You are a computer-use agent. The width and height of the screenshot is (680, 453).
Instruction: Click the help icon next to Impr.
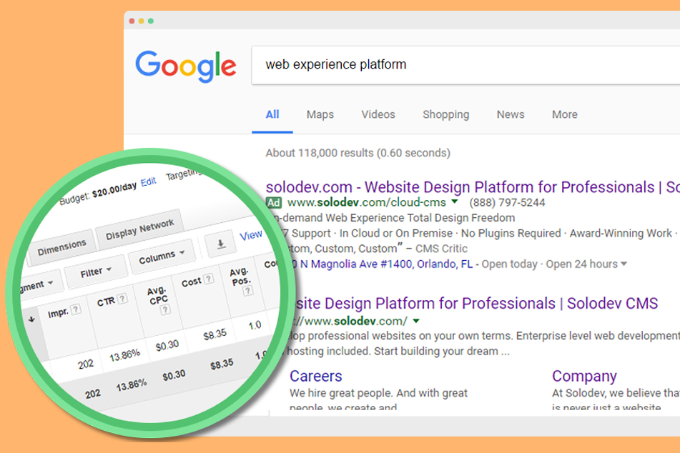(x=76, y=309)
